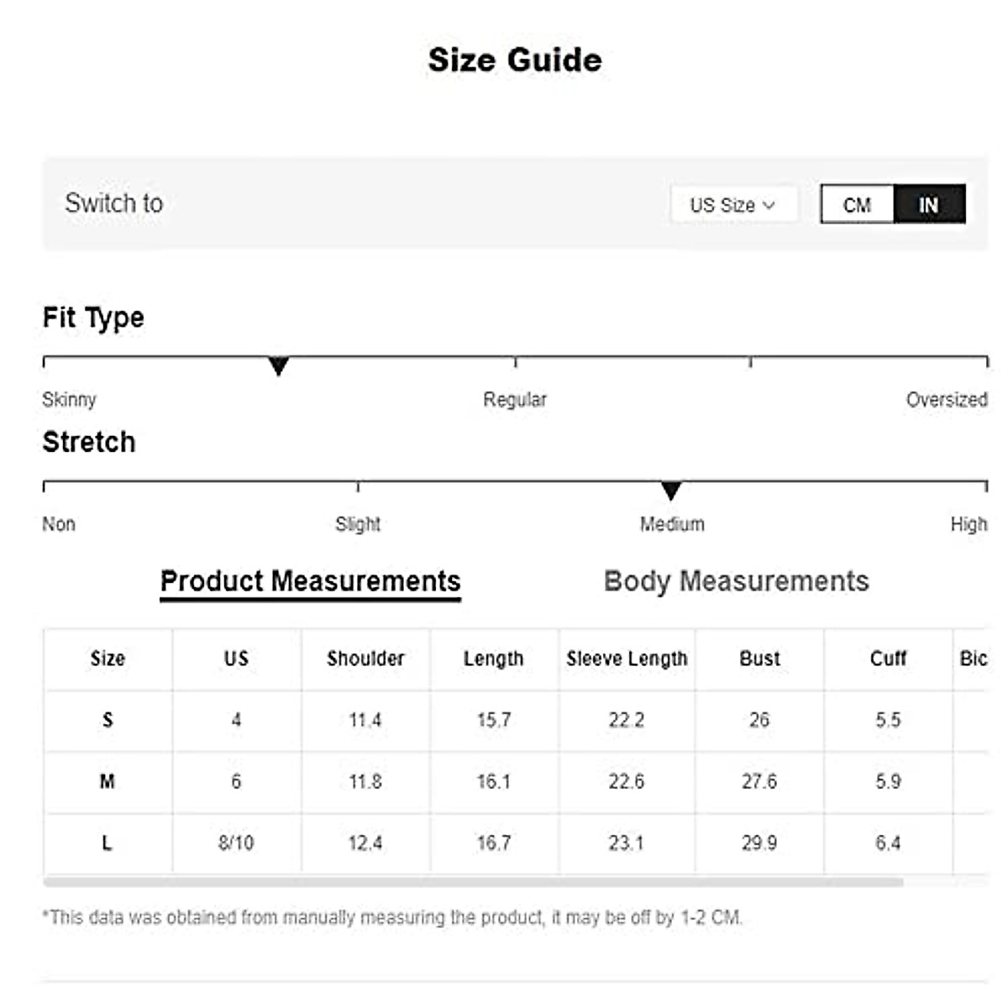1008x1008 pixels.
Task: Click the US Size dropdown chevron
Action: (x=769, y=205)
